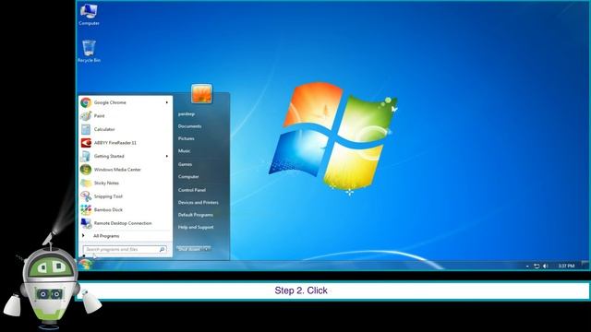591x332 pixels.
Task: Open Help and Support
Action: [196, 228]
